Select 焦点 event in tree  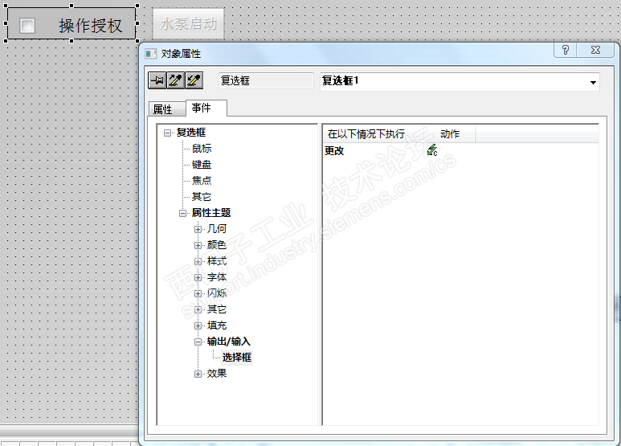tap(202, 181)
